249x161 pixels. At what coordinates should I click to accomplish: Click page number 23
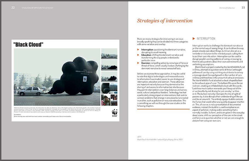[243, 8]
